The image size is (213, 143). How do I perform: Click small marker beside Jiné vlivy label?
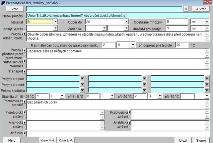click(25, 133)
